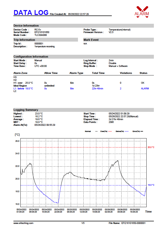Viewport: 166px width, 234px height.
Task: Click the x-axis label 05/24/2022 22:09:29
Action: 59,211
